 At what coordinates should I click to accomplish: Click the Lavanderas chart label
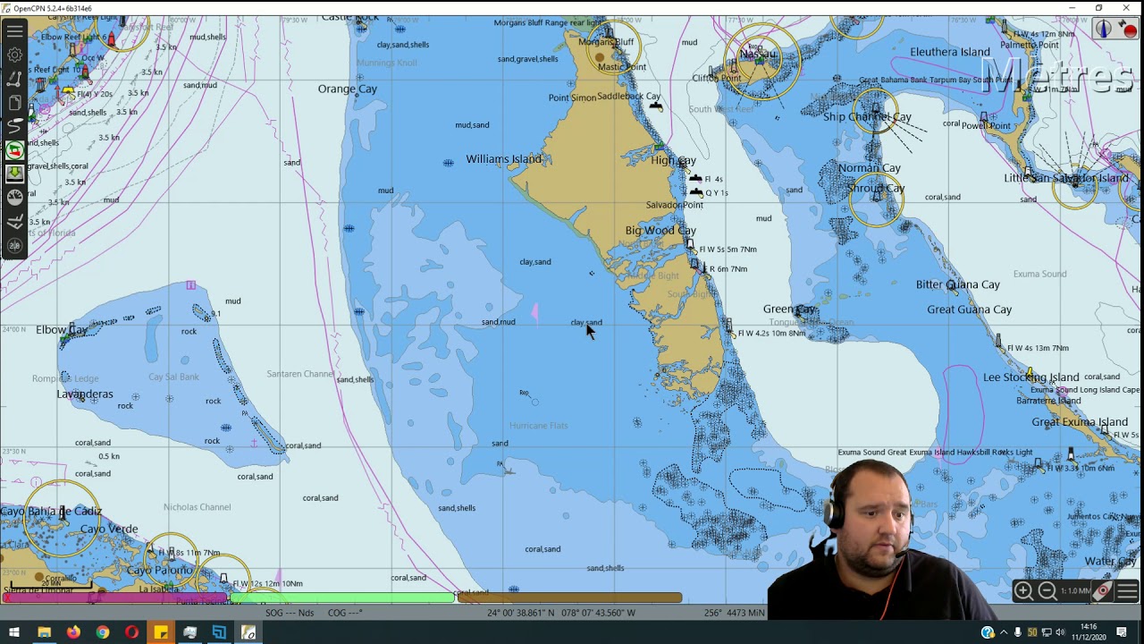click(85, 394)
